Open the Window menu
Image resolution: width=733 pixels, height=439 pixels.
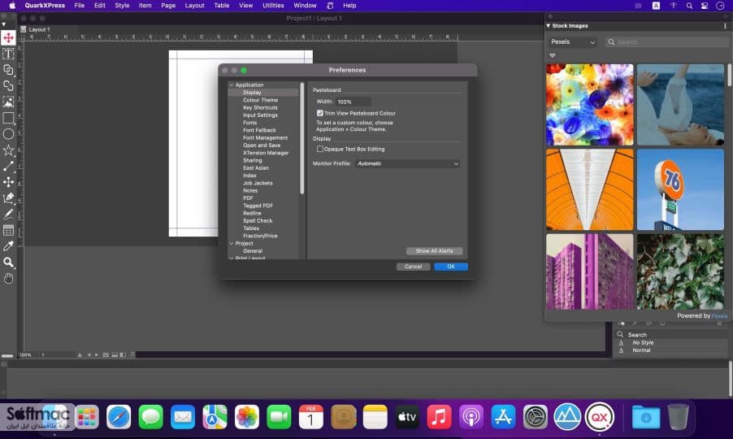click(x=305, y=6)
